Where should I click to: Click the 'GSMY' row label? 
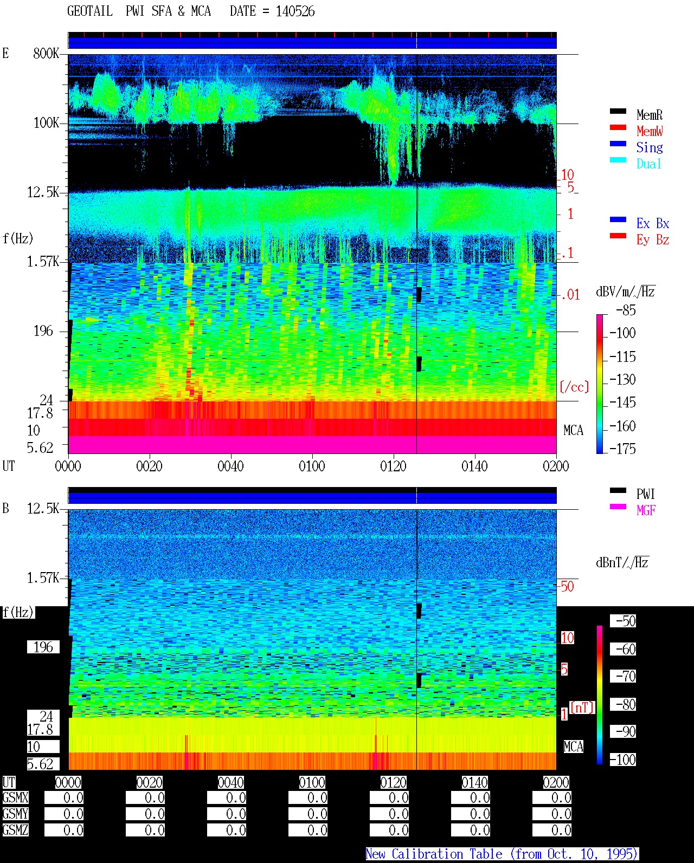(x=15, y=814)
